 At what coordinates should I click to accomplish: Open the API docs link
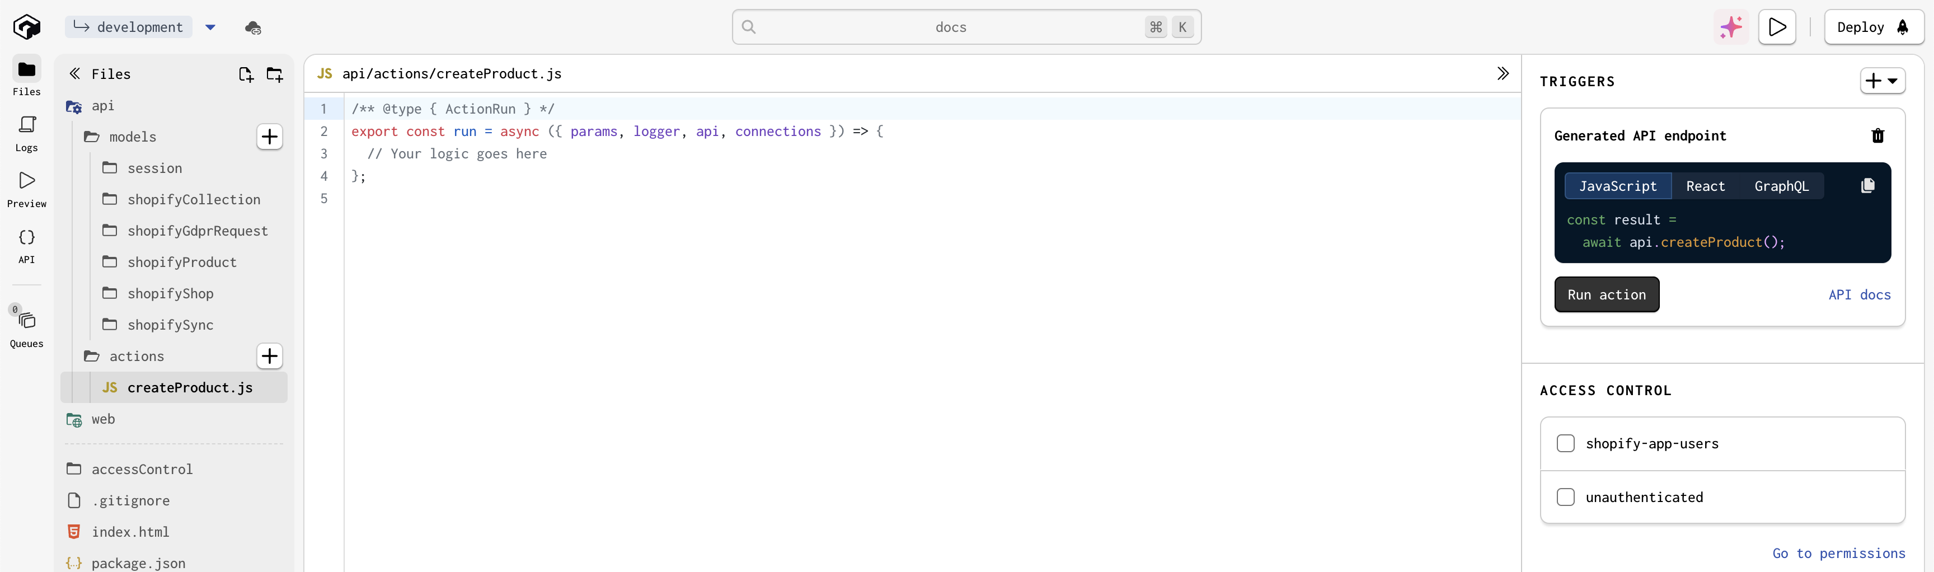point(1860,295)
